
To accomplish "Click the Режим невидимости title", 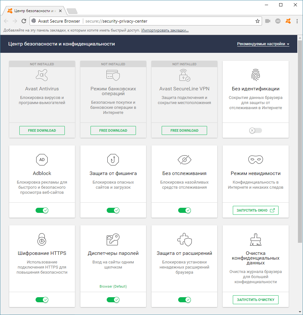I will coord(255,173).
